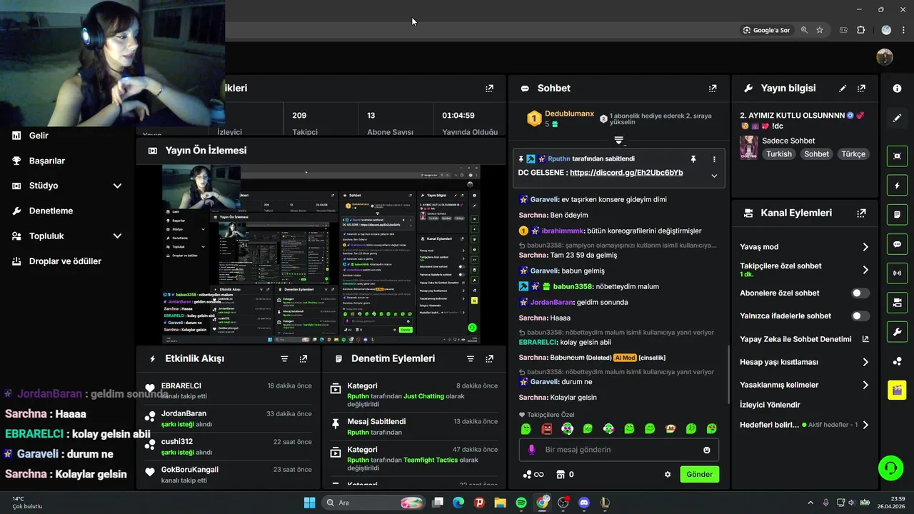Click the lightning bolt quick action icon
914x514 pixels.
[897, 186]
